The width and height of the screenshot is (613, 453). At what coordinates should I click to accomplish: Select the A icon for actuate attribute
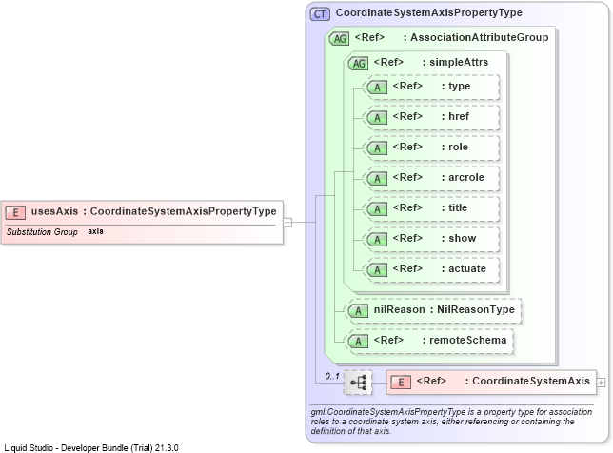click(x=377, y=270)
